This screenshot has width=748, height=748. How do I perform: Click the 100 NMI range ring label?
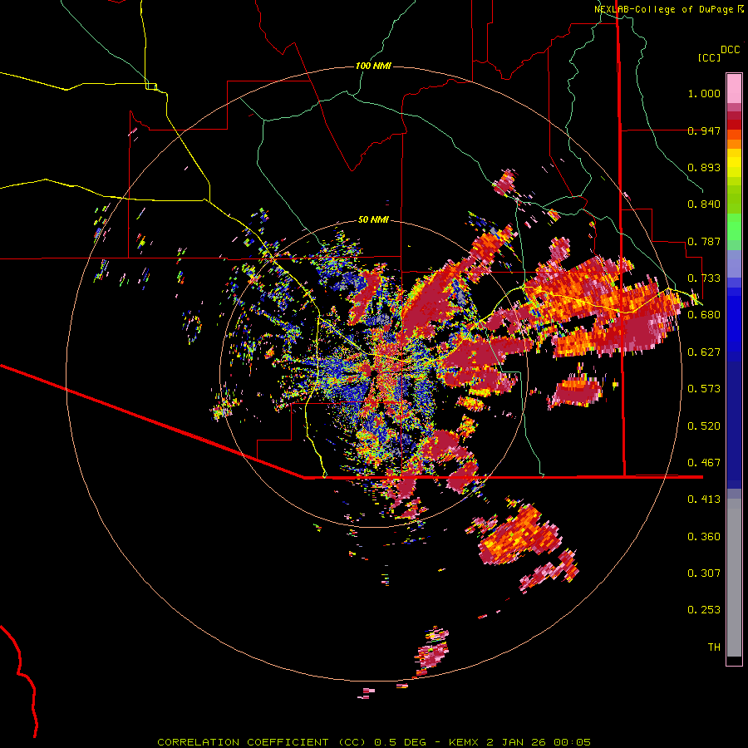[373, 66]
